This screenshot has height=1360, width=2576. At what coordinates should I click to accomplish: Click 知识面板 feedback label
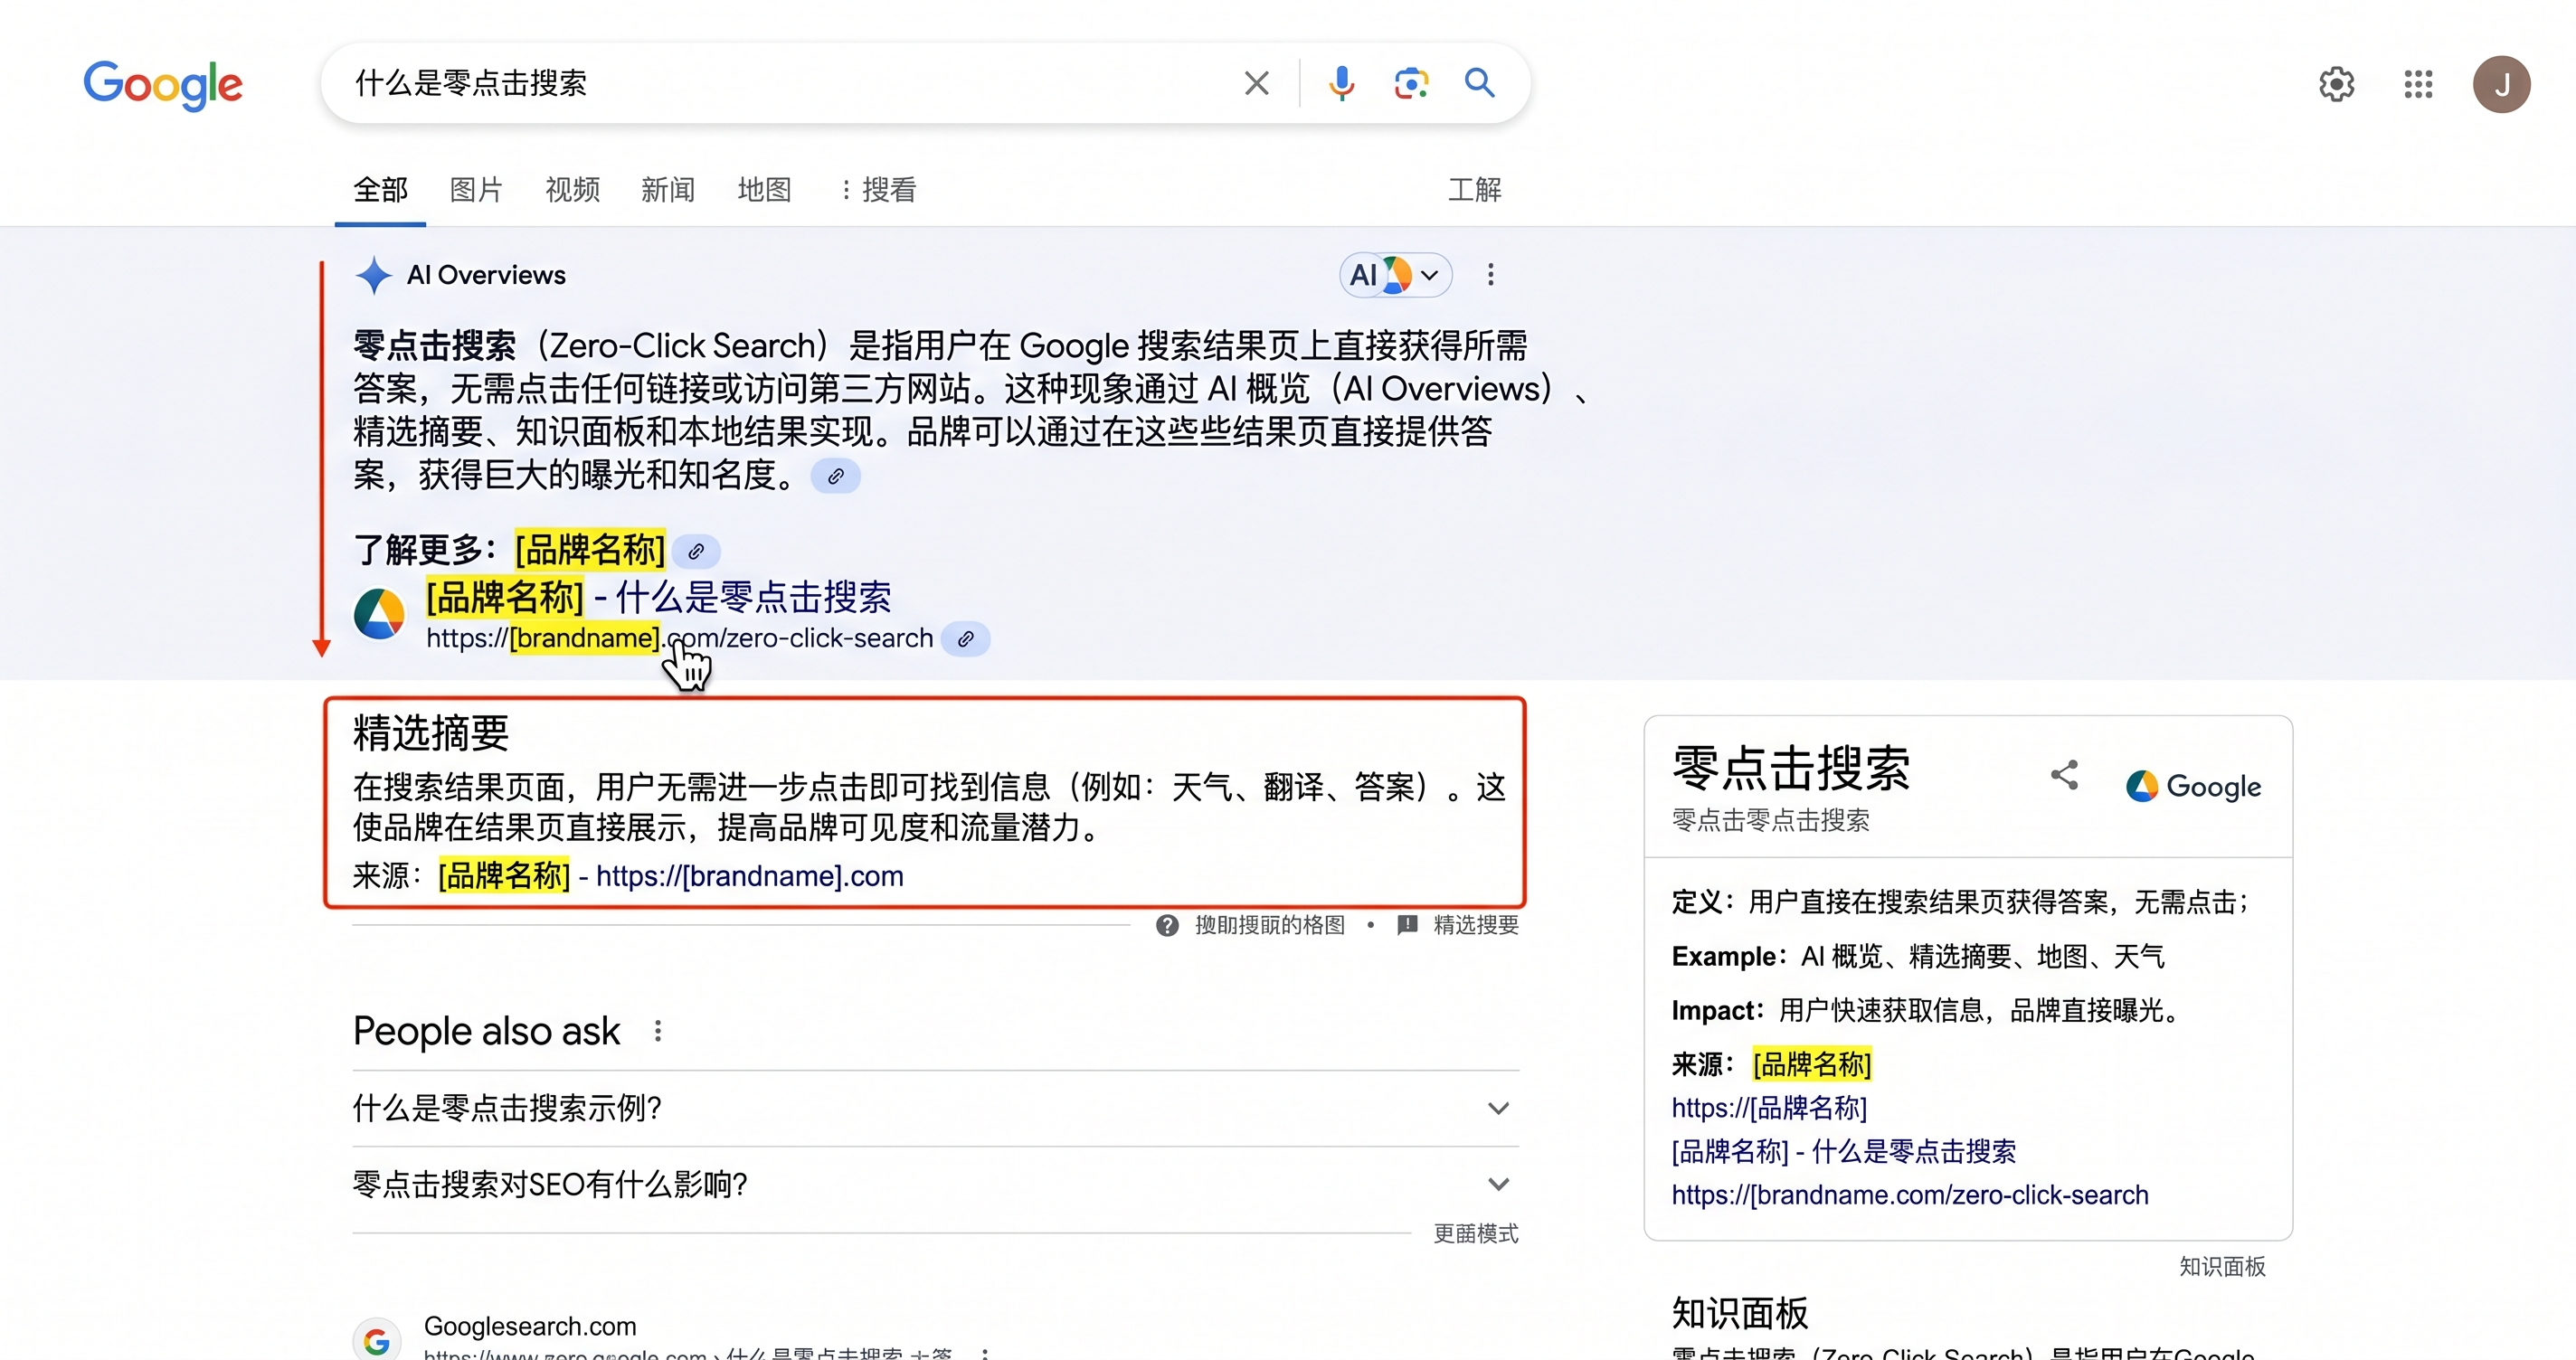click(2222, 1266)
